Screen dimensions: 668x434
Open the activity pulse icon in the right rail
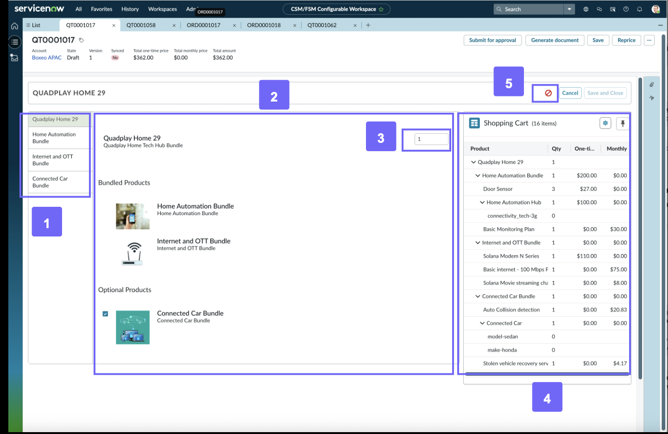tap(651, 98)
